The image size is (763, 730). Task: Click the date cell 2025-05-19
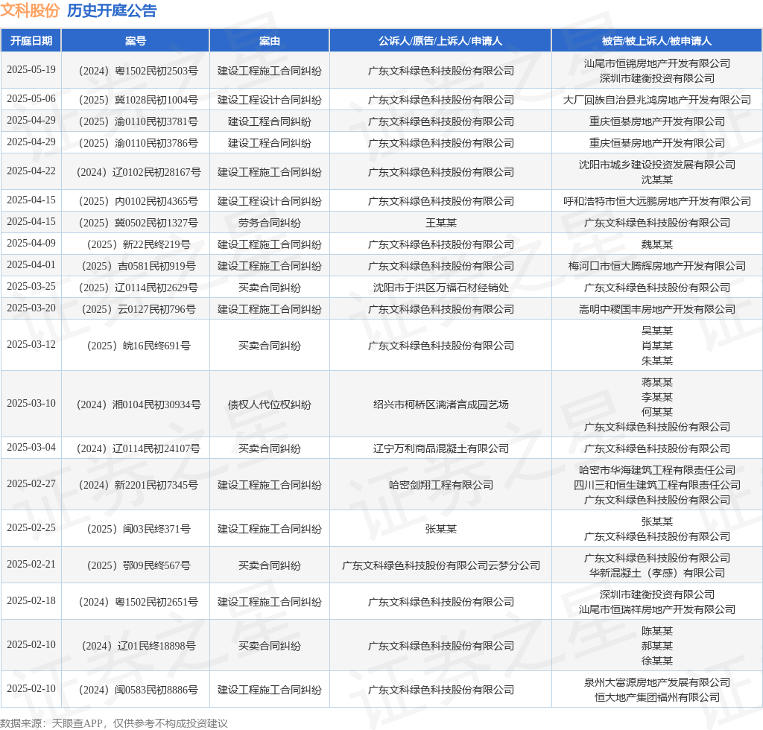31,69
